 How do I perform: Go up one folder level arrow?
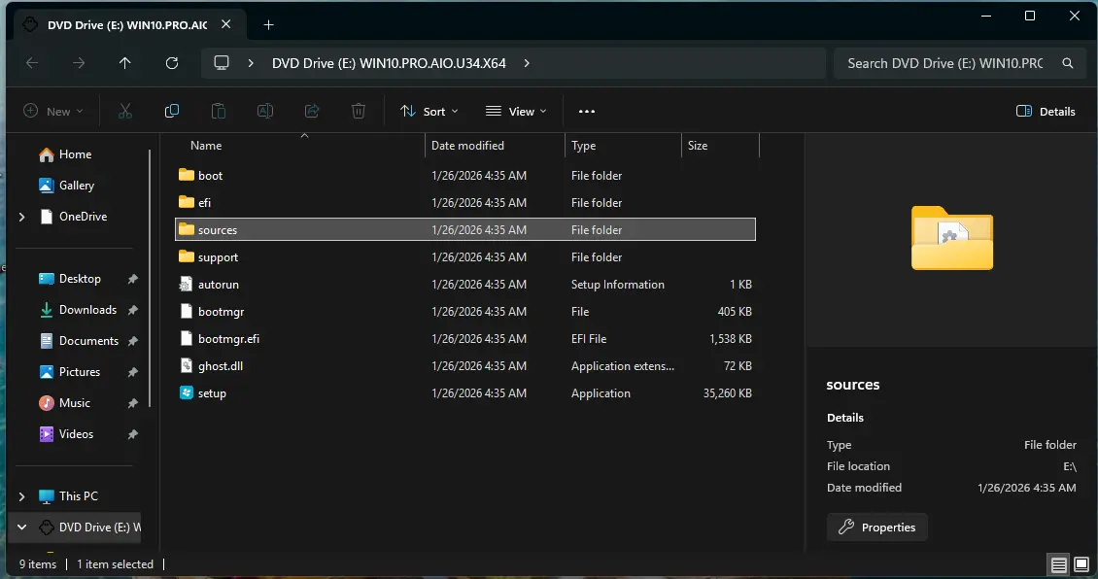pyautogui.click(x=124, y=63)
